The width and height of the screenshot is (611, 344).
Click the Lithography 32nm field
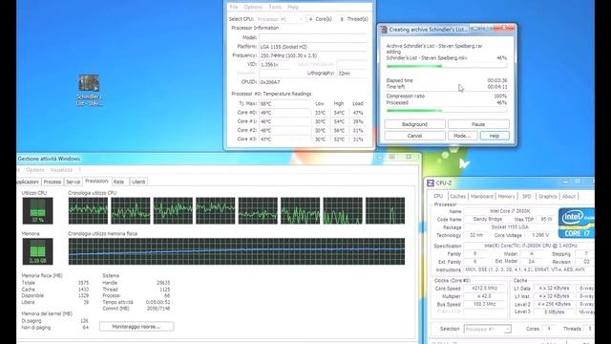[x=352, y=73]
